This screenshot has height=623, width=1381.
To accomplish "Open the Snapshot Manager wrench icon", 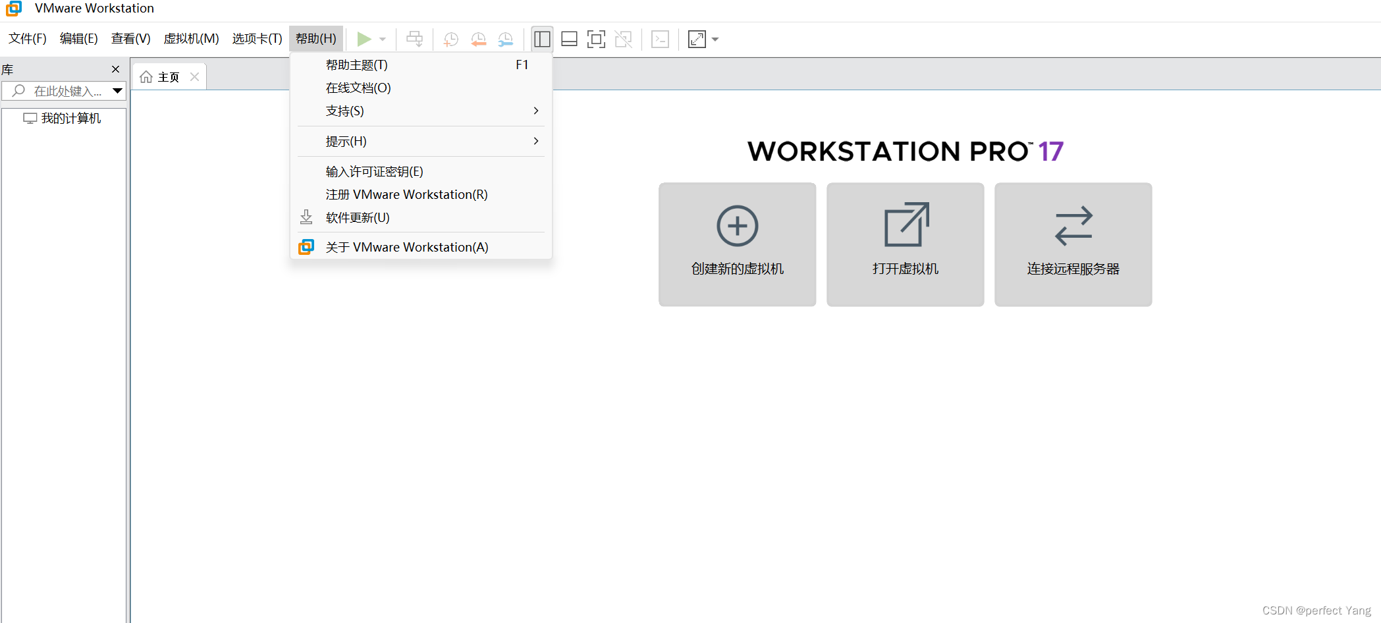I will (506, 40).
